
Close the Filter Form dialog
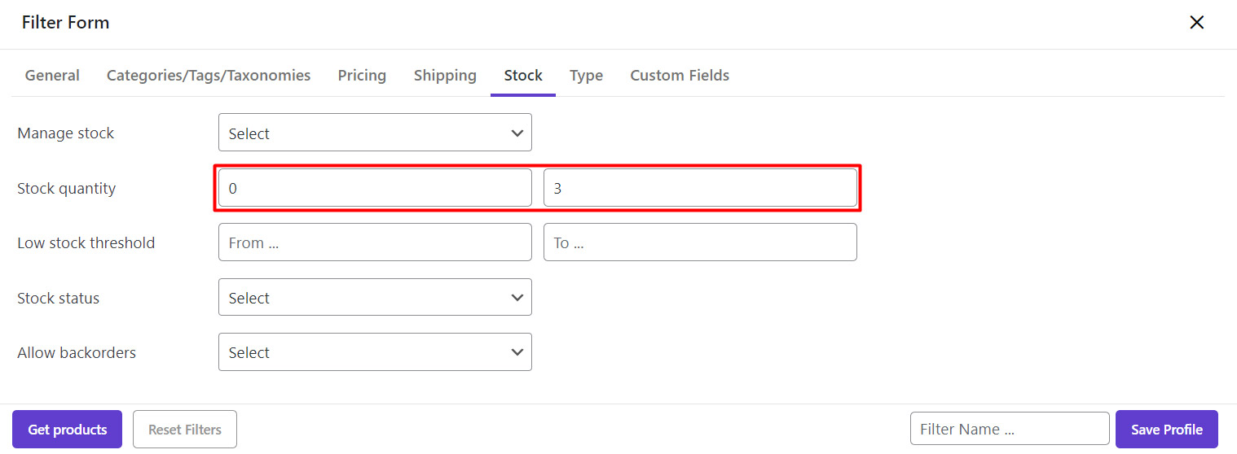click(x=1196, y=23)
